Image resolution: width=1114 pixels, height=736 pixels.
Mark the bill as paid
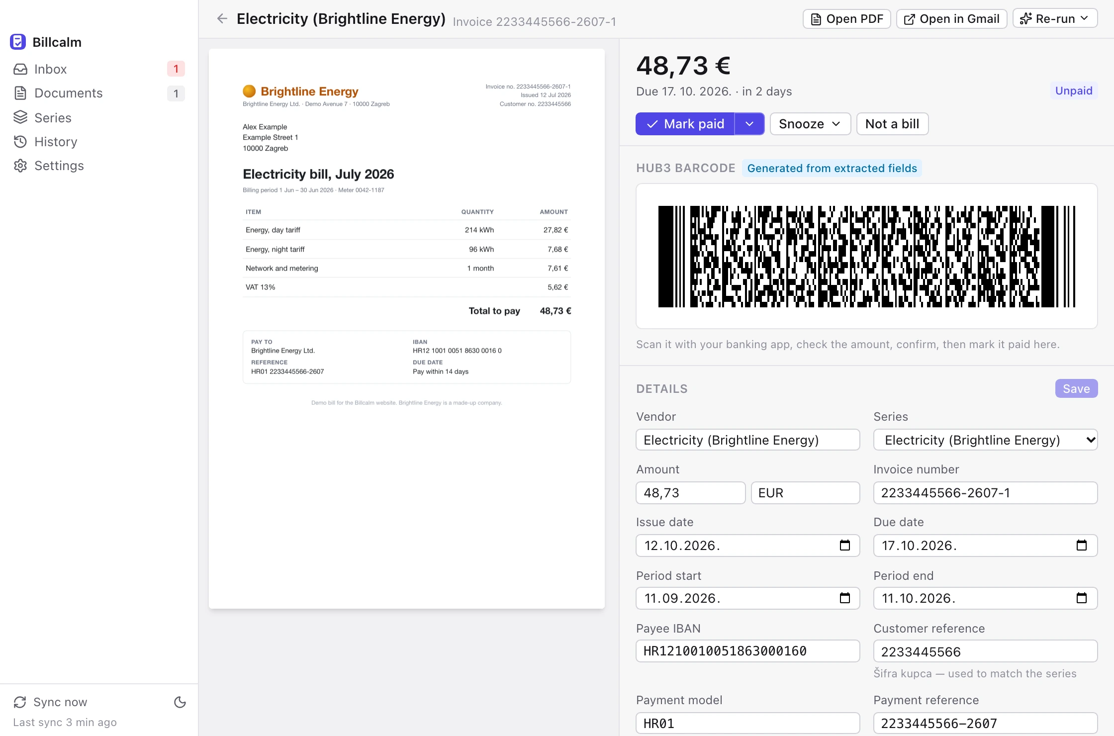point(685,124)
